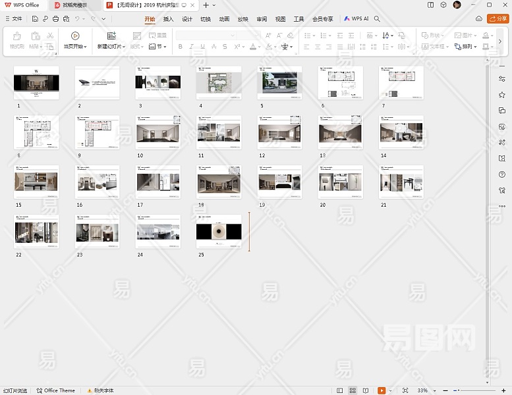
Task: Toggle bold formatting button
Action: (181, 47)
